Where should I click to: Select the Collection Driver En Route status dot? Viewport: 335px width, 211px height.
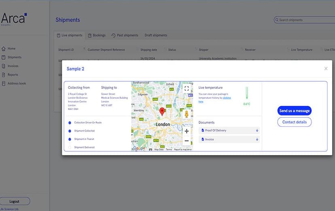70,122
